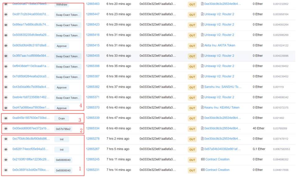Viewport: 298px width, 177px height.
Task: Open Sanshu Inu: SANSHU Token contract link
Action: 223,87
